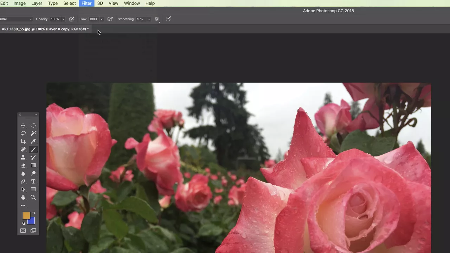The image size is (450, 253).
Task: Toggle Quick Mask mode
Action: (23, 231)
